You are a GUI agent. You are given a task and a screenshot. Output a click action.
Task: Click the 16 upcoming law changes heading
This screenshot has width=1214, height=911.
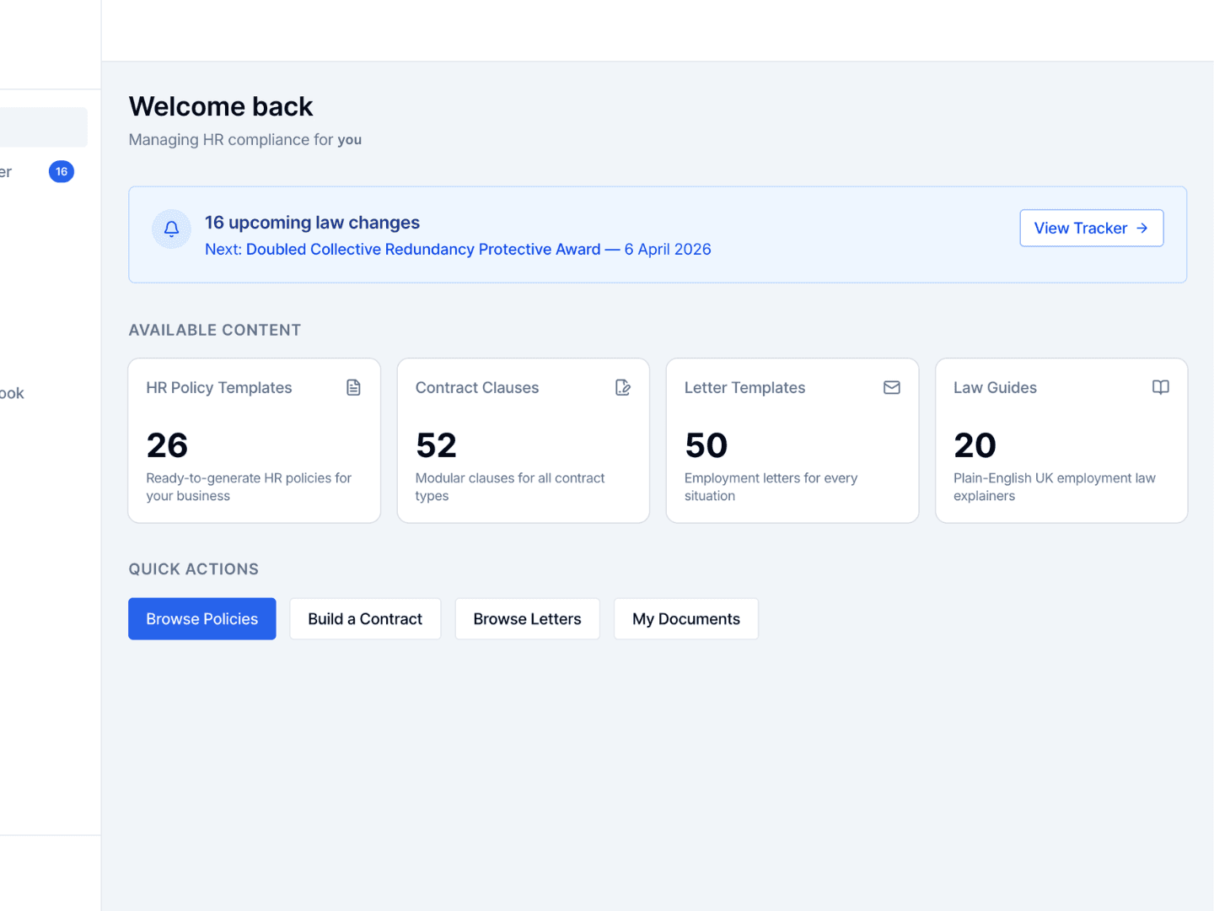click(x=312, y=222)
